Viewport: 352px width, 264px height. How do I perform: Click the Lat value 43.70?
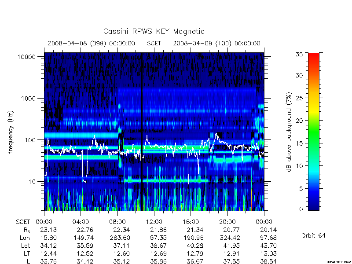pos(268,246)
